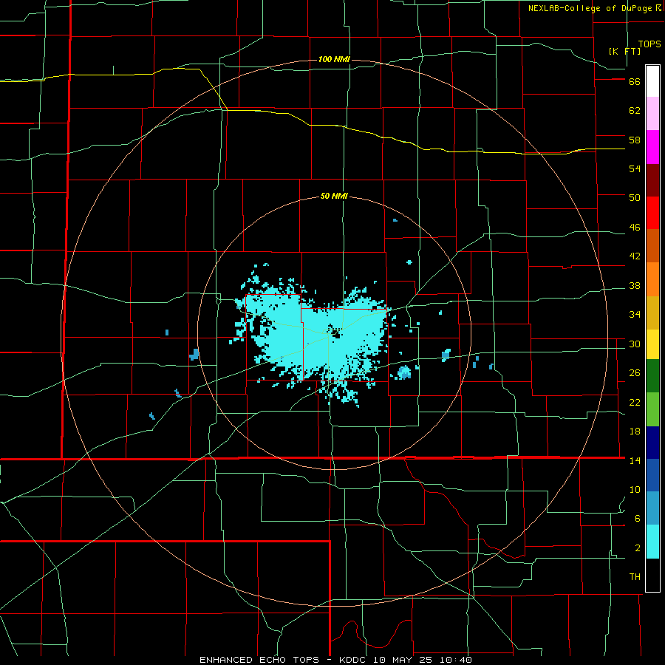
Task: Select the 14 value on the legend
Action: tap(635, 460)
